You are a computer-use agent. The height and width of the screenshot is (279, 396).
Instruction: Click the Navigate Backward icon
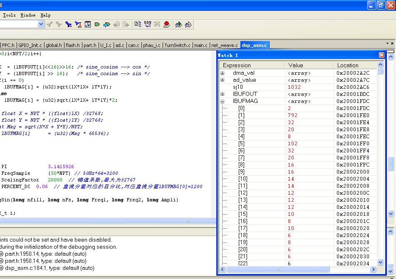pos(116,24)
